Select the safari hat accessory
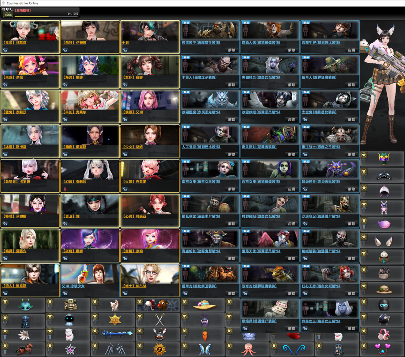The height and width of the screenshot is (357, 405). coord(384,289)
